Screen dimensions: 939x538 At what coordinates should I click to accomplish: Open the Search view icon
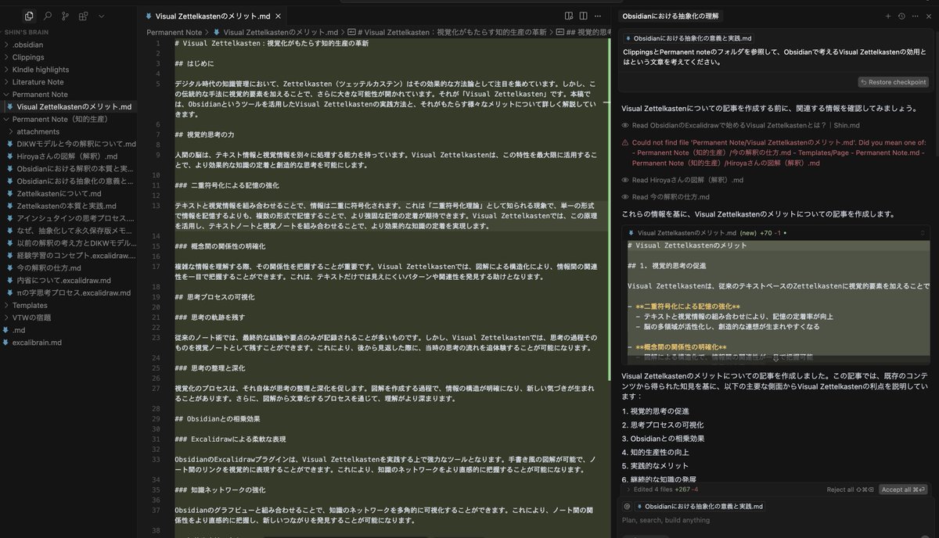click(48, 16)
